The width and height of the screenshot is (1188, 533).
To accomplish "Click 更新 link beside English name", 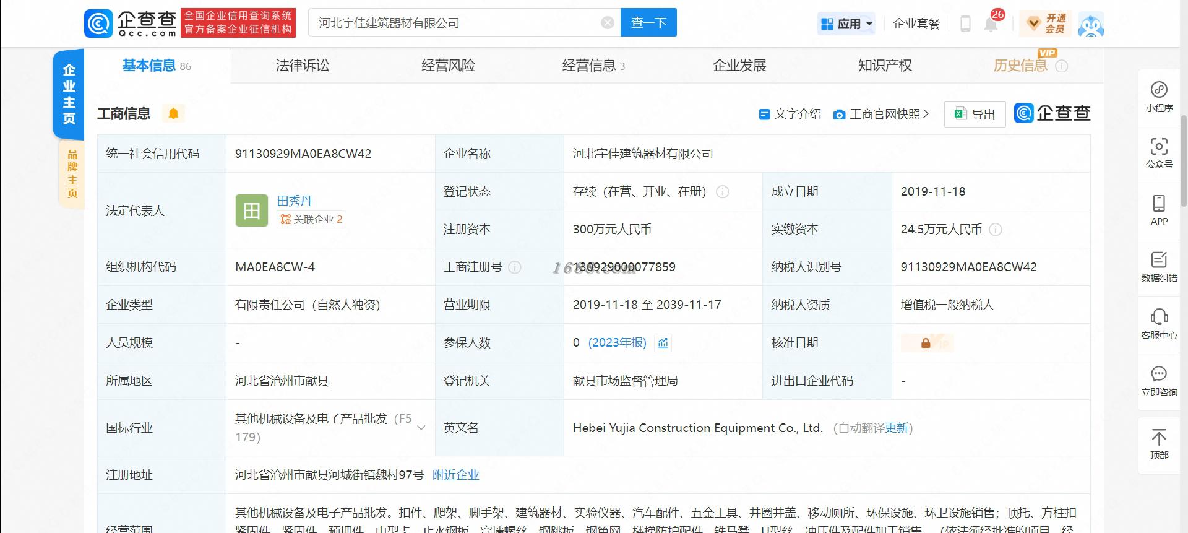I will tap(897, 428).
